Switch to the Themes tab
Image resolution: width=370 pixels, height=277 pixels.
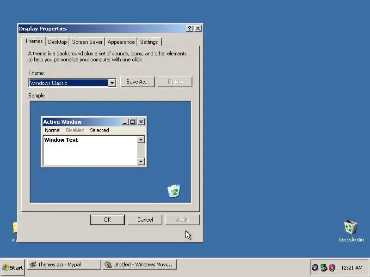click(34, 41)
